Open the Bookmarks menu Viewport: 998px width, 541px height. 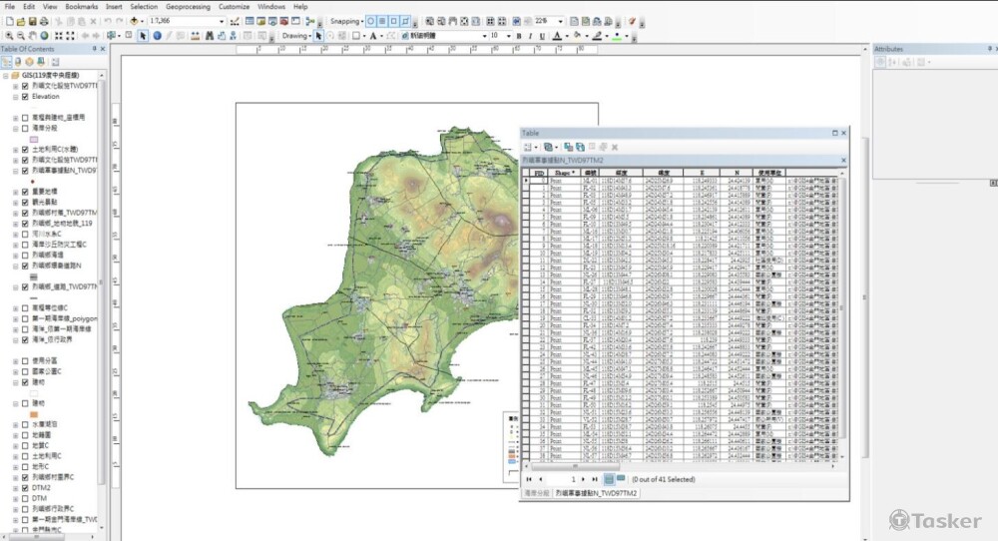(x=82, y=6)
